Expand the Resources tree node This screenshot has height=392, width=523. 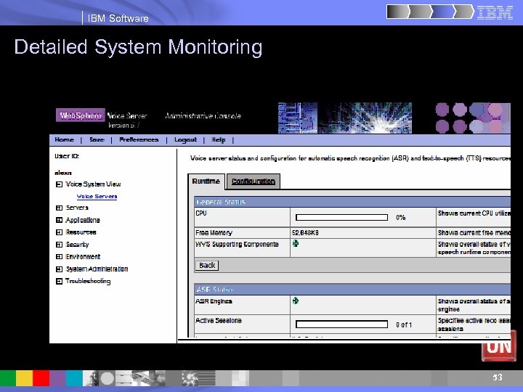[x=59, y=232]
